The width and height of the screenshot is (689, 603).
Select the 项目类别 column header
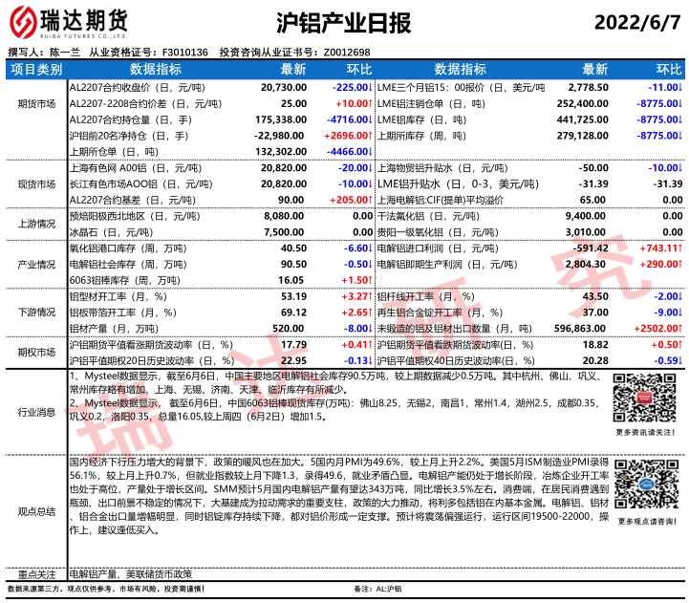[x=35, y=70]
